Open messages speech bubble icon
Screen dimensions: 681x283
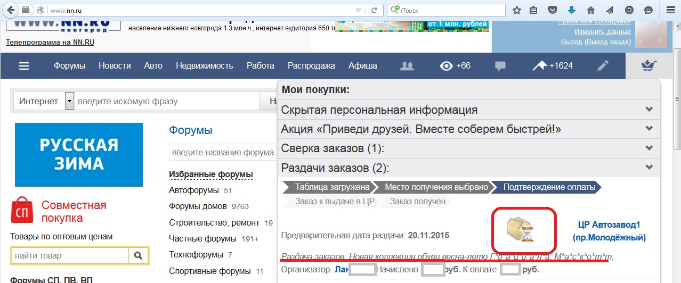tap(500, 66)
